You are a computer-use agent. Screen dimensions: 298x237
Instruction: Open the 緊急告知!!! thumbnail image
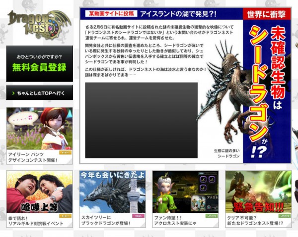point(258,192)
